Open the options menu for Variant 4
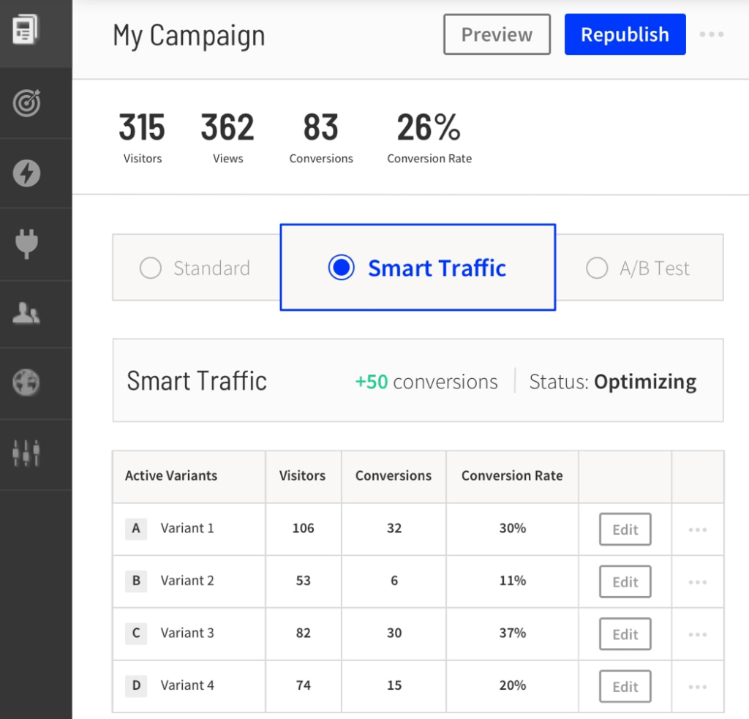Viewport: 749px width, 719px height. (x=697, y=686)
